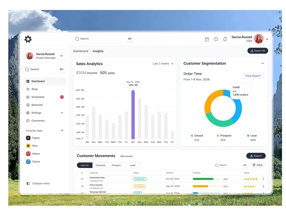Open the Adove app icon

coord(28,154)
